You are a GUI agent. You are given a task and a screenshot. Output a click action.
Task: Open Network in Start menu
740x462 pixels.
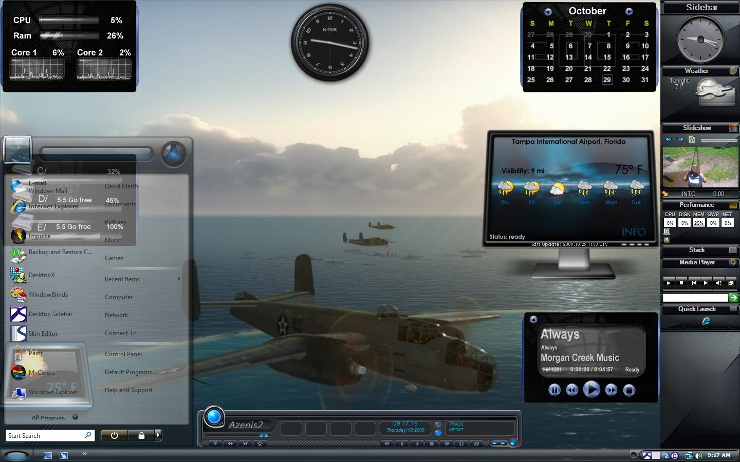[117, 315]
